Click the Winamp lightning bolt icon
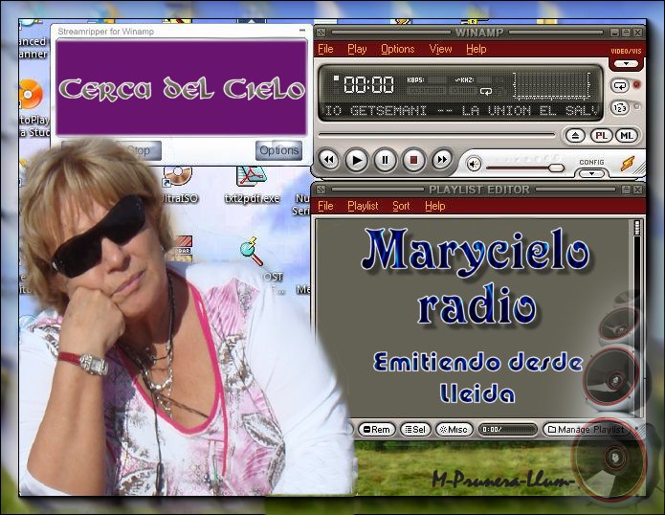Screen dimensions: 665x515 [x=628, y=164]
